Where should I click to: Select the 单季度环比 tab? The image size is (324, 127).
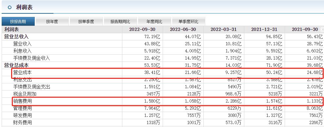point(189,21)
